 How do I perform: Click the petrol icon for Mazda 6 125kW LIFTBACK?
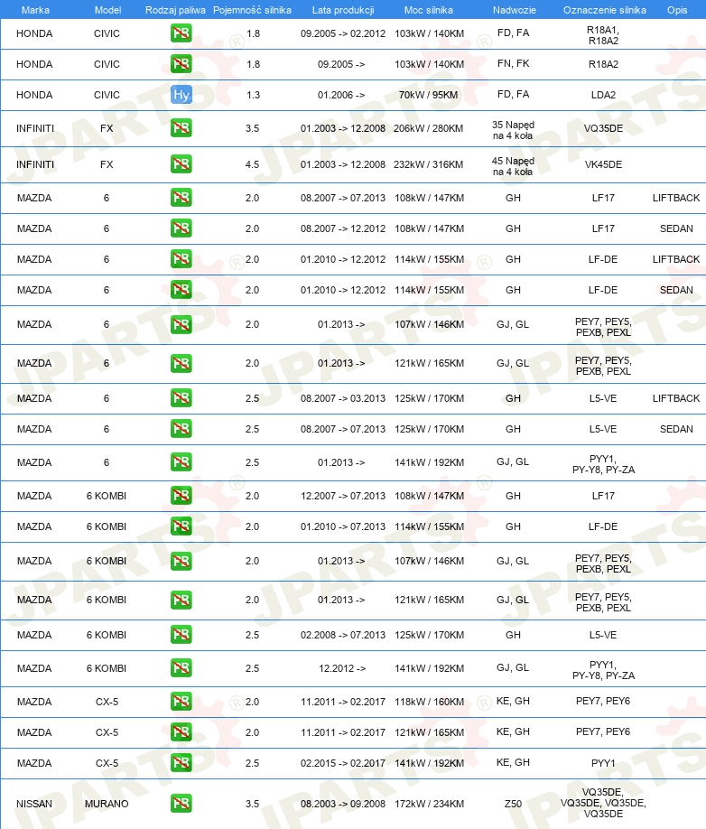tap(181, 398)
